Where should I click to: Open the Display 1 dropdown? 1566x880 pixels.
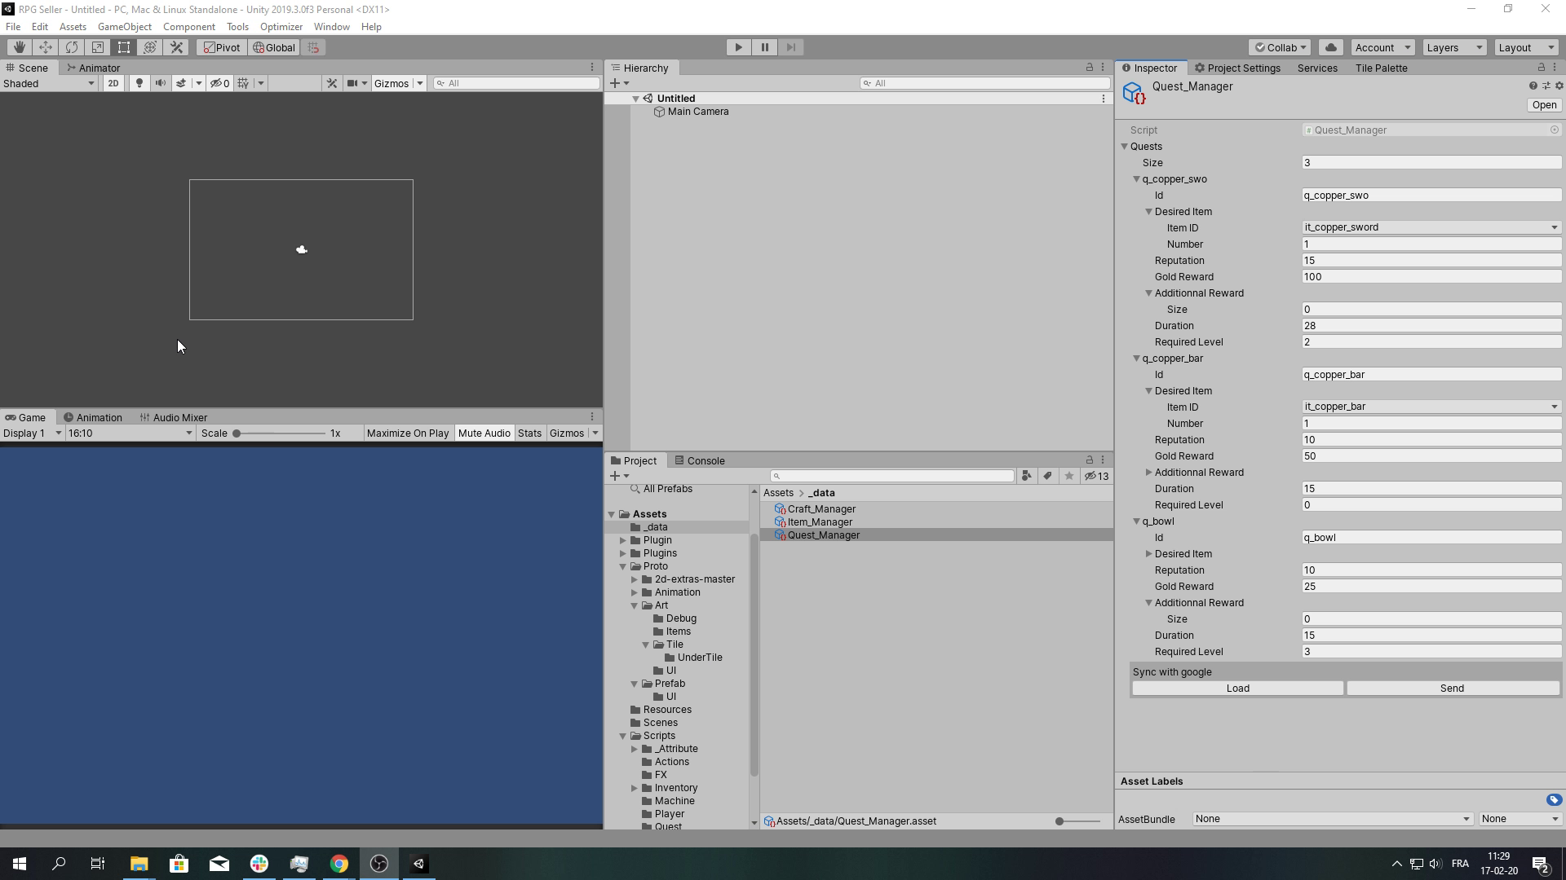32,433
